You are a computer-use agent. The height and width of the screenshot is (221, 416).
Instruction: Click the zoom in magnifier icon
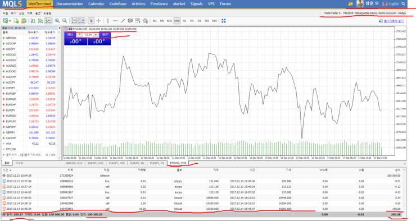(57, 21)
